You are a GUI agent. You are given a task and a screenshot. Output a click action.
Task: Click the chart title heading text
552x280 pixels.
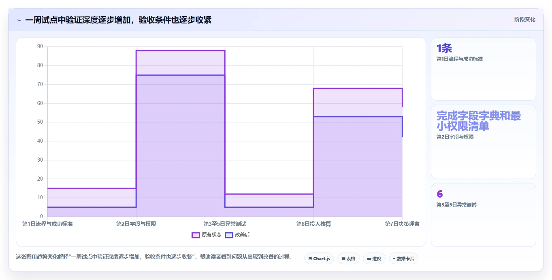[118, 20]
